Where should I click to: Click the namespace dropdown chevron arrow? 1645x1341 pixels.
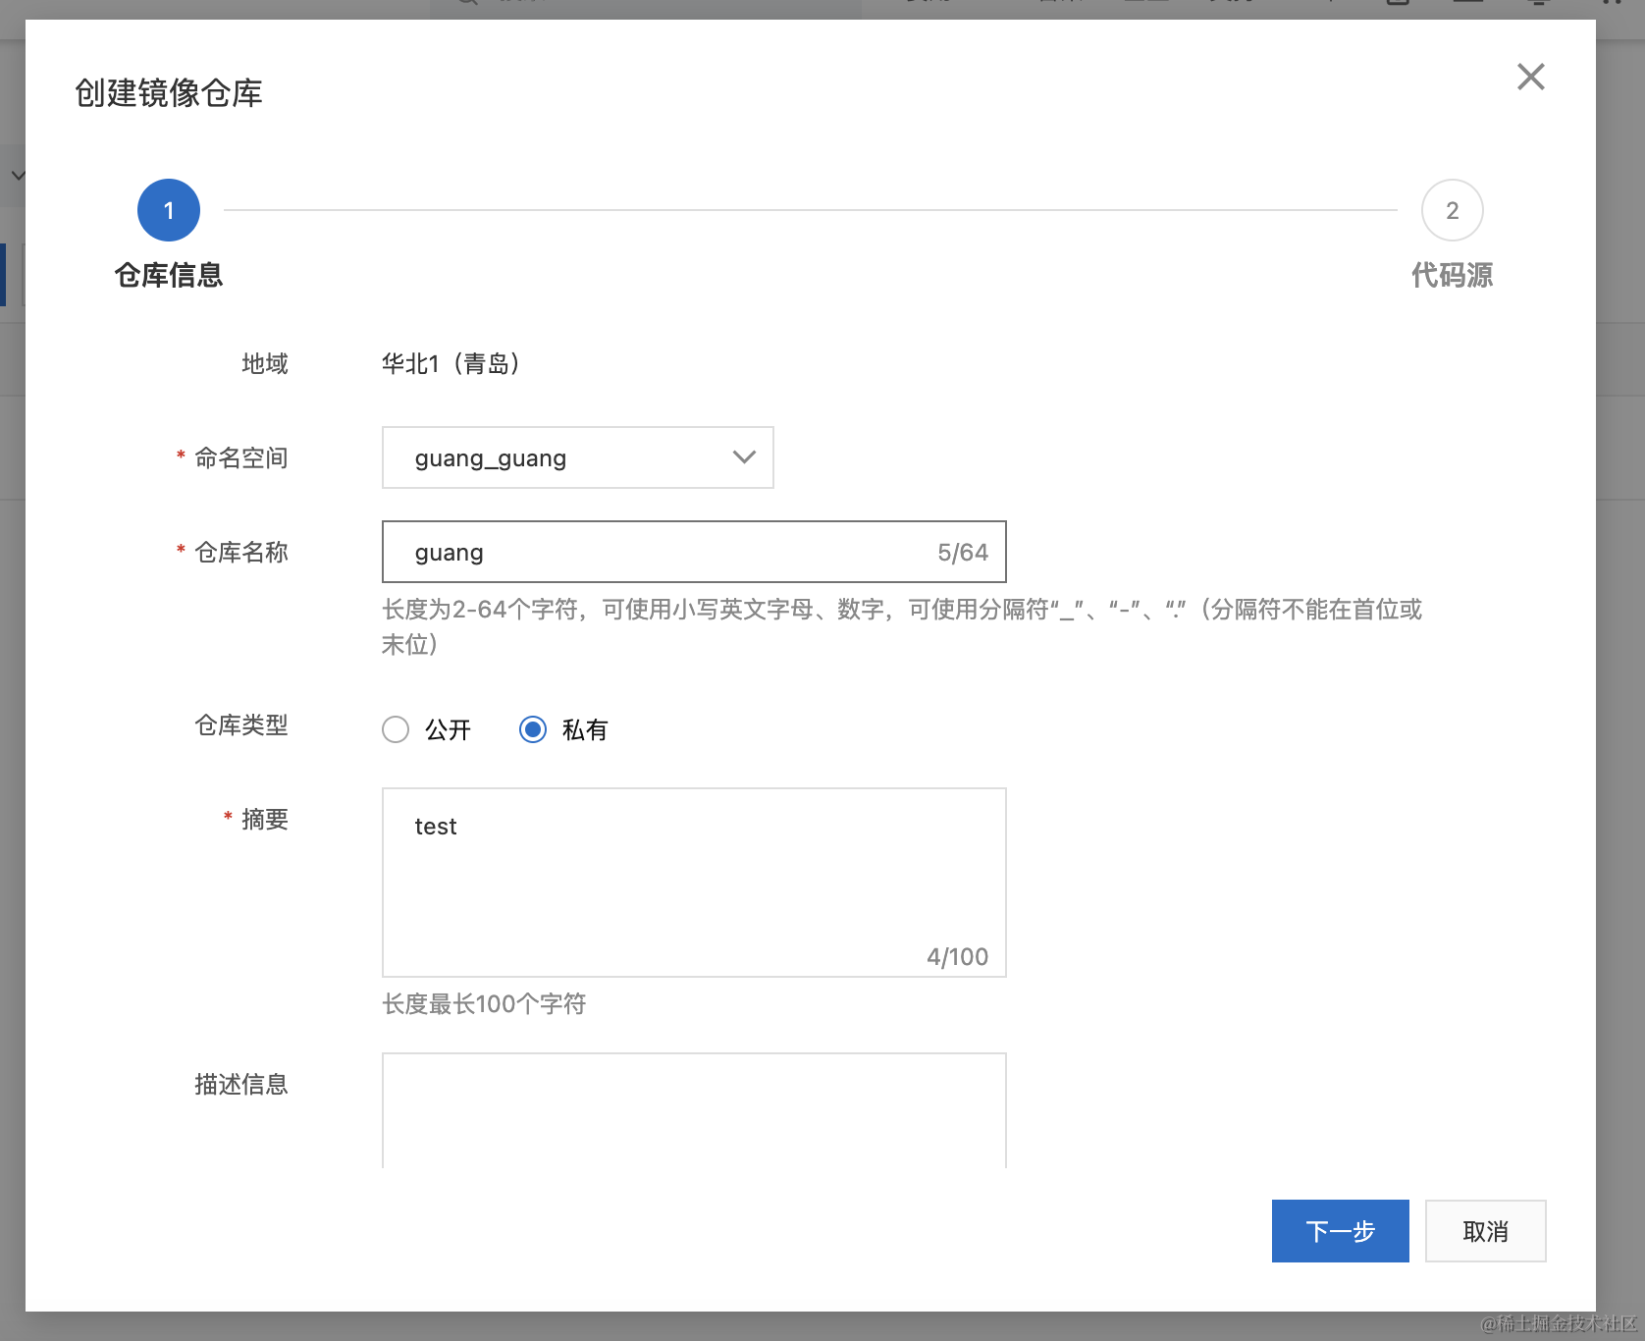click(x=744, y=457)
